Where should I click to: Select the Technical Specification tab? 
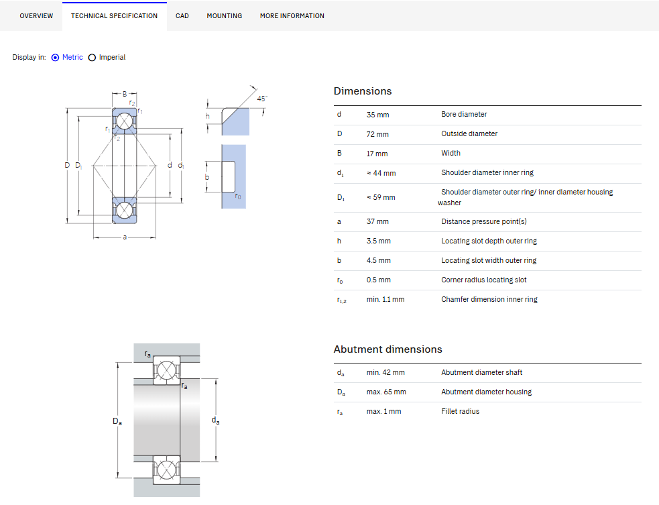click(x=115, y=16)
